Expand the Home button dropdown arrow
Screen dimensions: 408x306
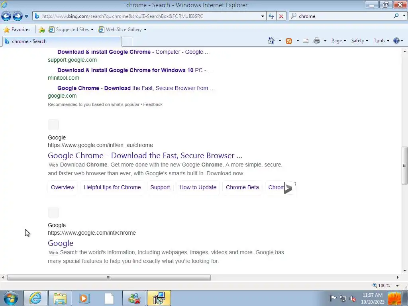[x=280, y=41]
